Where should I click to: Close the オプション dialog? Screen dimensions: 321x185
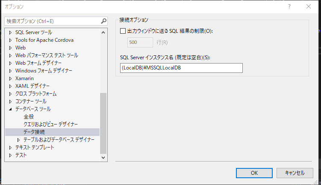[x=309, y=6]
